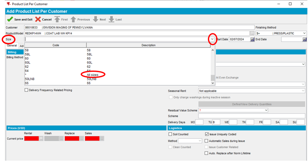Go to Next record arrow
308x162 pixels.
(x=95, y=19)
